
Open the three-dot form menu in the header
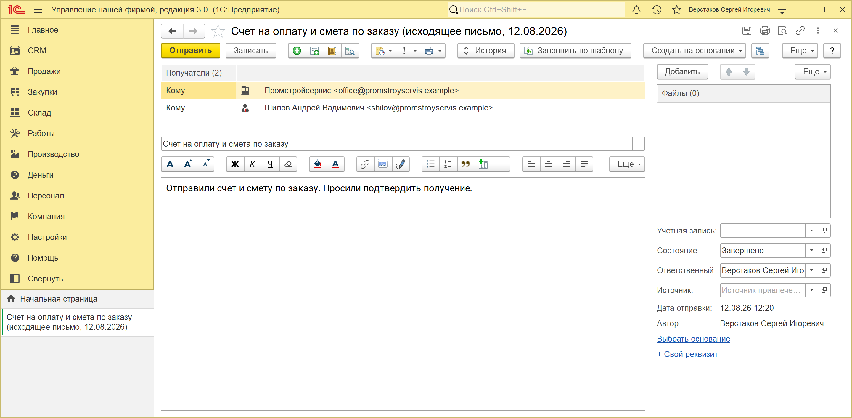click(x=818, y=31)
